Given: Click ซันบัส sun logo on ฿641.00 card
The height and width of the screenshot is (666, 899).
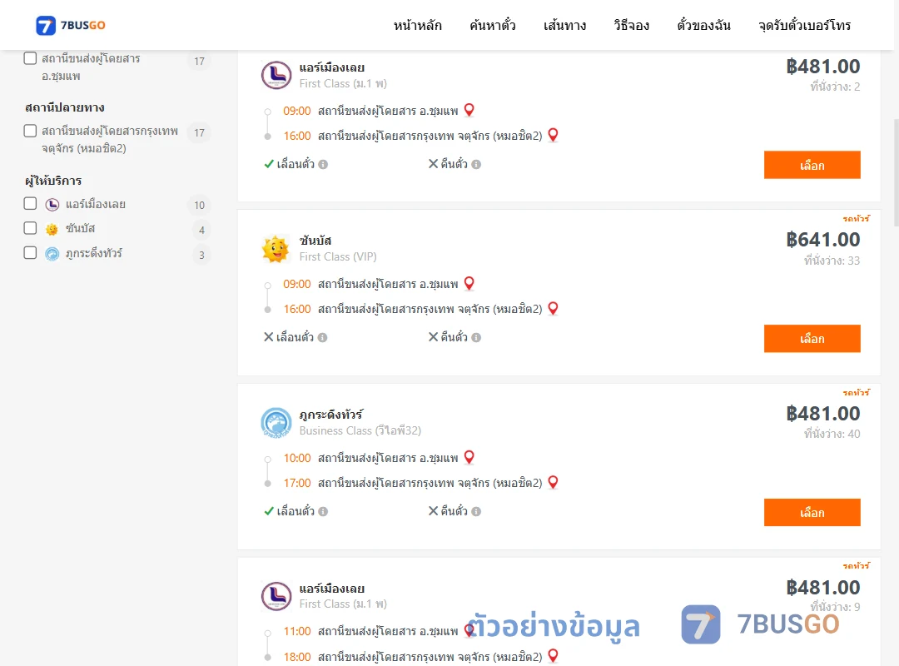Looking at the screenshot, I should point(276,249).
